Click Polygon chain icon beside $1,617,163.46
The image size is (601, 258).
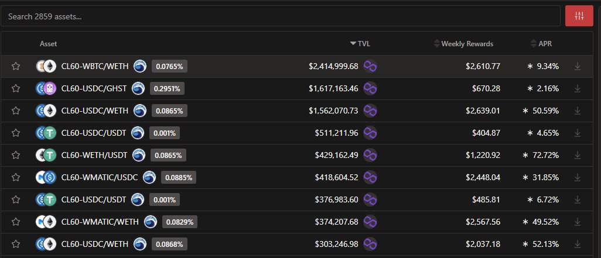click(x=370, y=88)
